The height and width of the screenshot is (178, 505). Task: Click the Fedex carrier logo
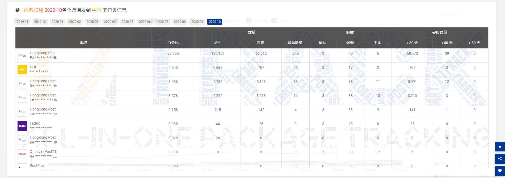point(22,126)
